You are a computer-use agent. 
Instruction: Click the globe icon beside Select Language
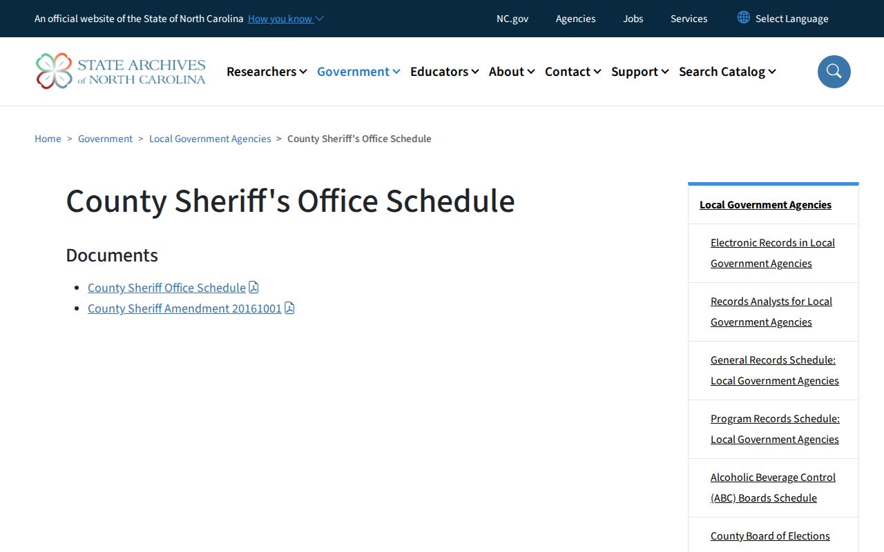[744, 17]
